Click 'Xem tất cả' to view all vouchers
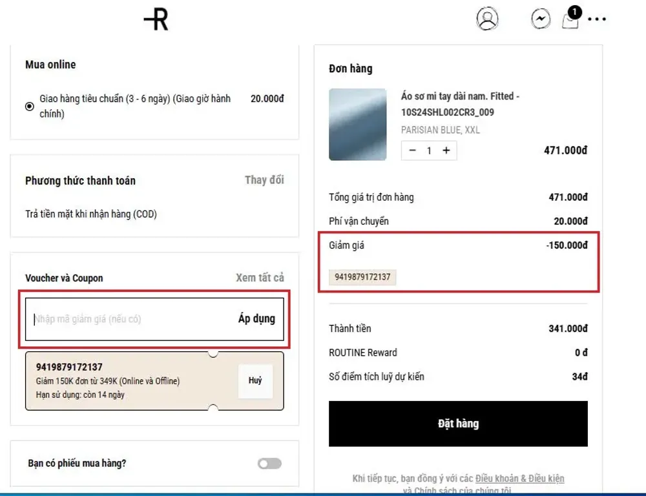 (260, 278)
